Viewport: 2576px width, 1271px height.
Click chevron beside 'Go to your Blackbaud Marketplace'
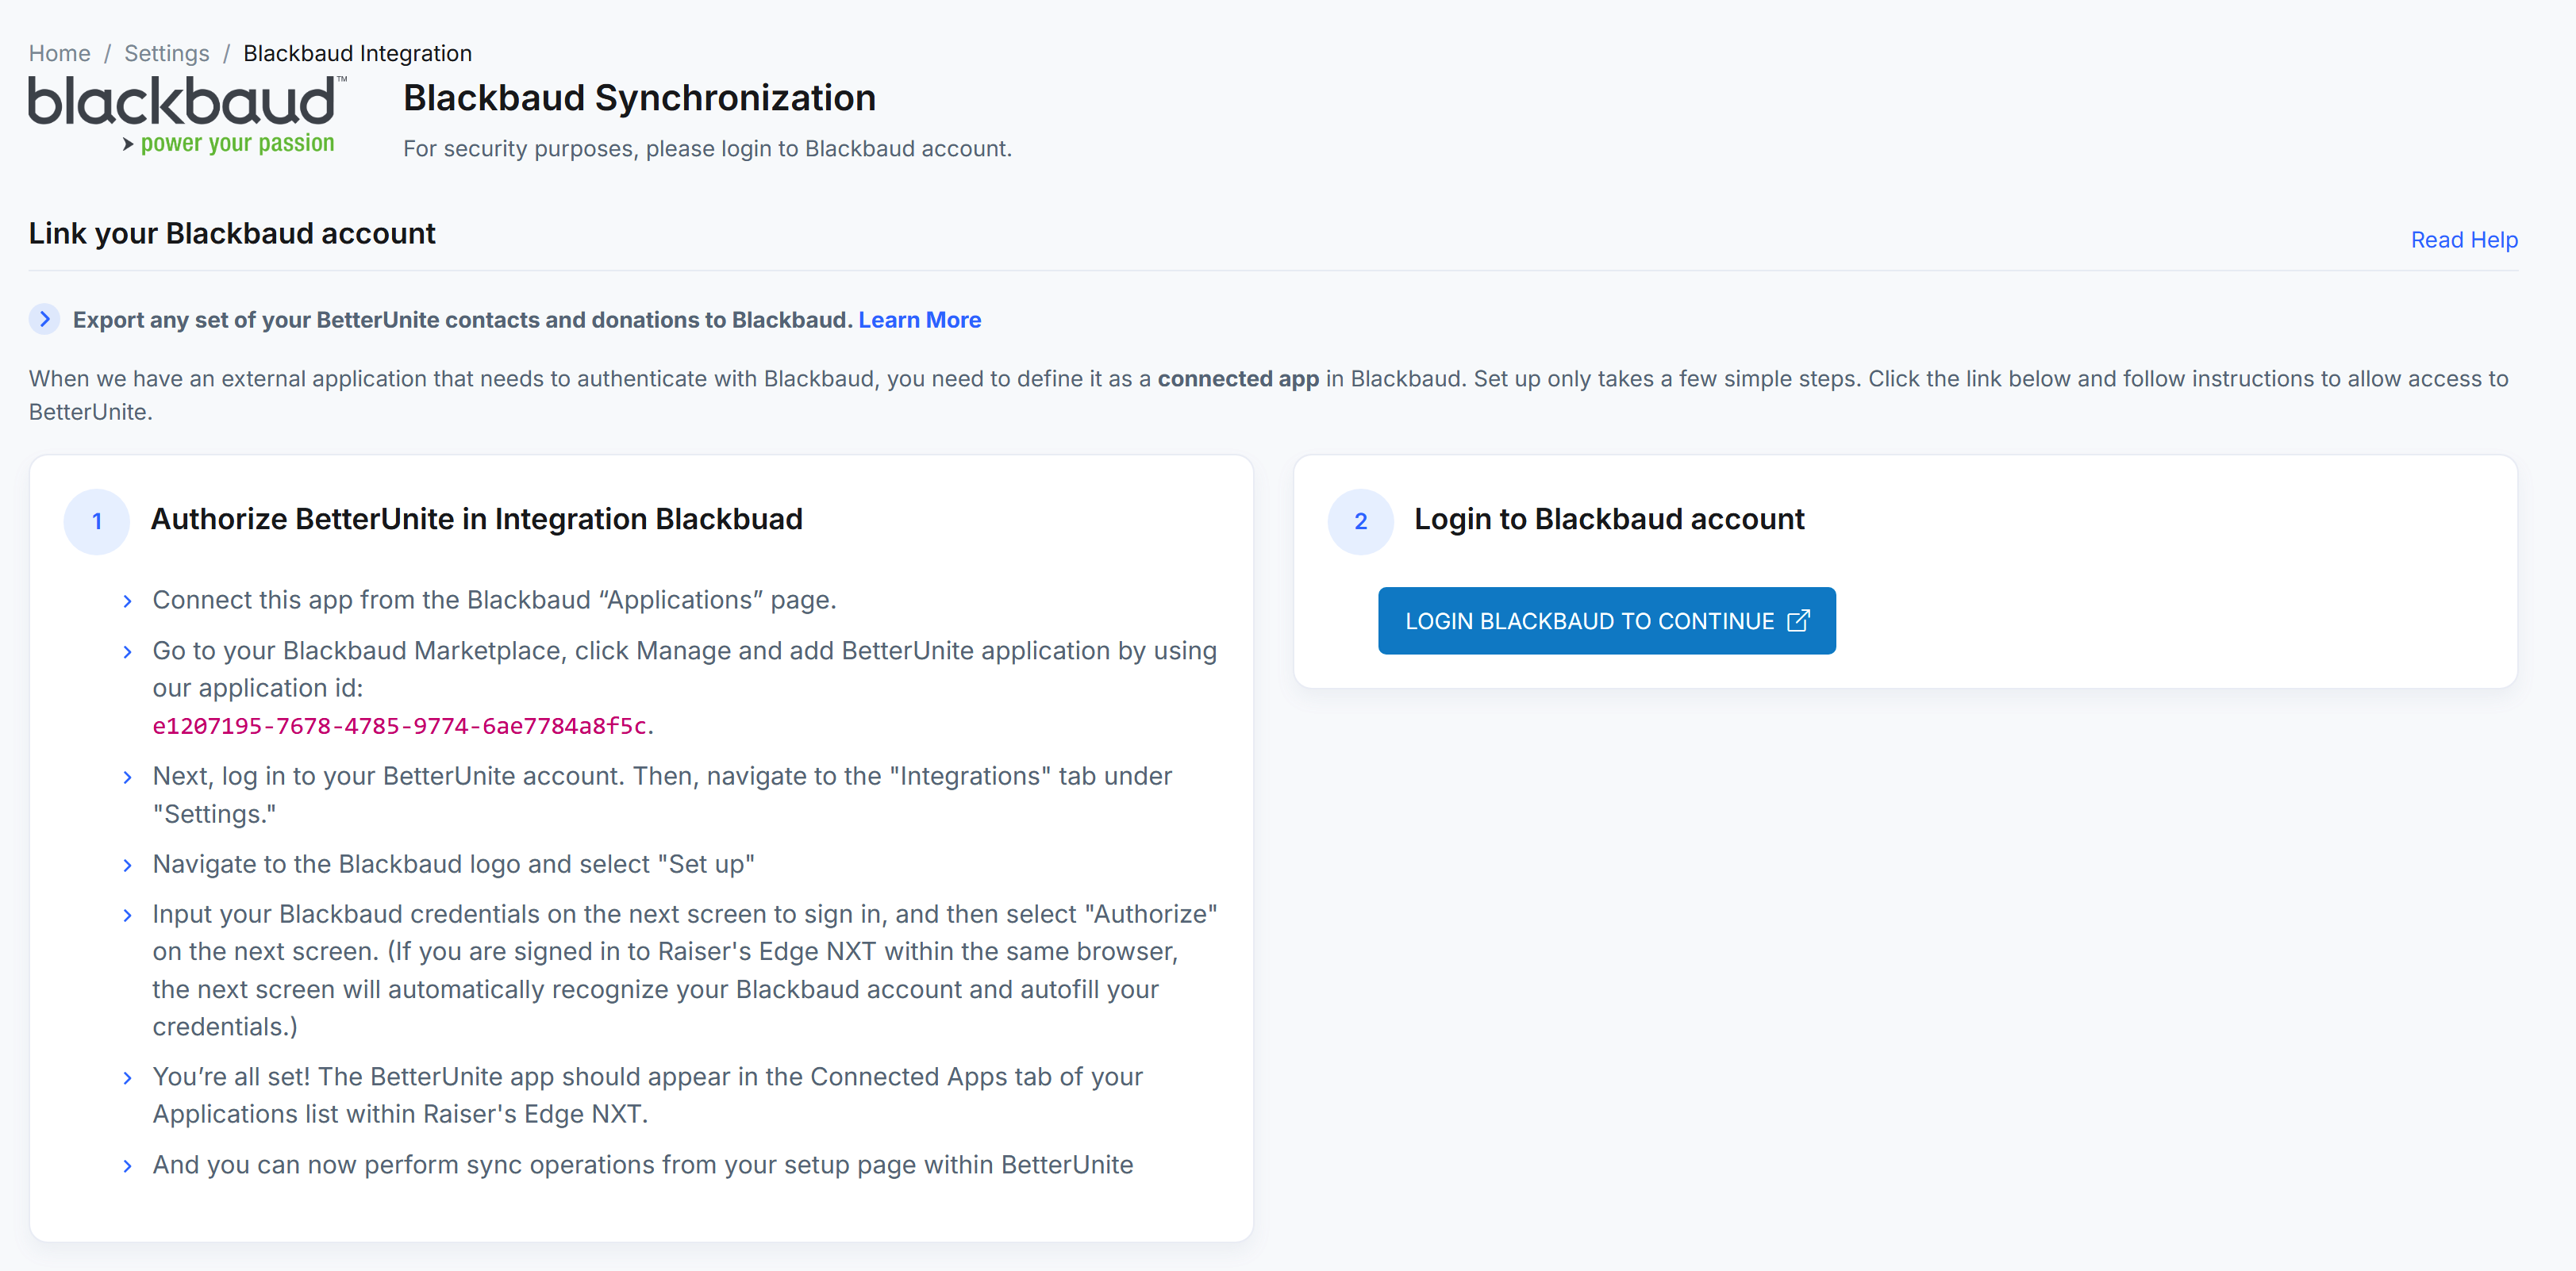pos(127,652)
